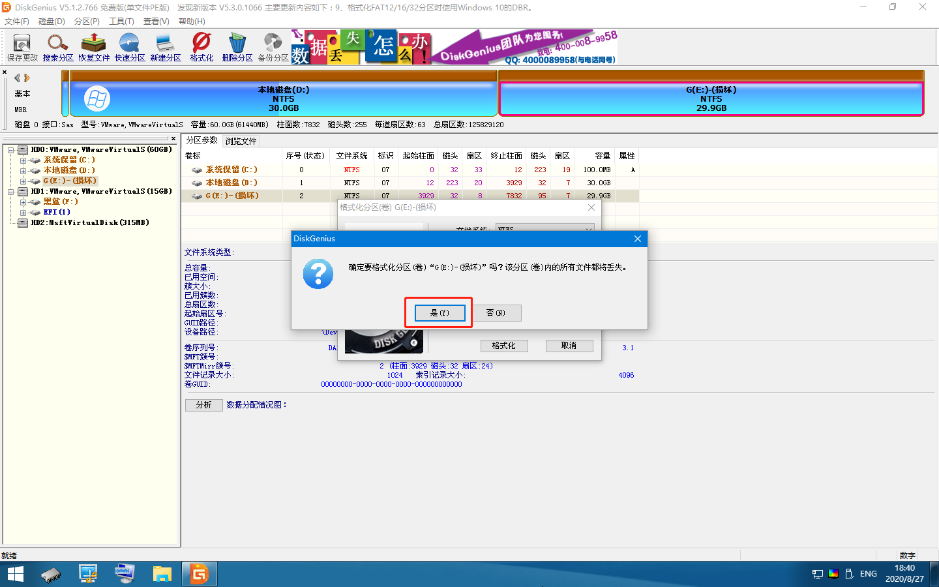Click the 格式化 button in format dialog
Image resolution: width=939 pixels, height=587 pixels.
pyautogui.click(x=504, y=346)
